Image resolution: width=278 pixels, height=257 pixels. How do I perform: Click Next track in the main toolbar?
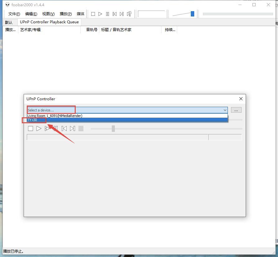click(x=122, y=14)
